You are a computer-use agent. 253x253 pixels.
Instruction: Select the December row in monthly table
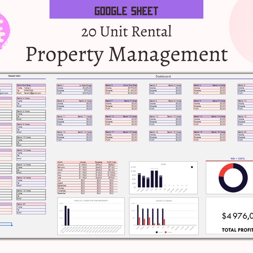tap(87, 193)
